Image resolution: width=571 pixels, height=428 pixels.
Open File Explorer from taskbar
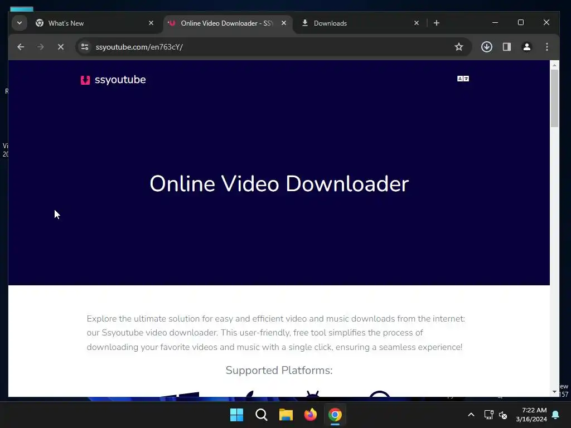pyautogui.click(x=286, y=415)
